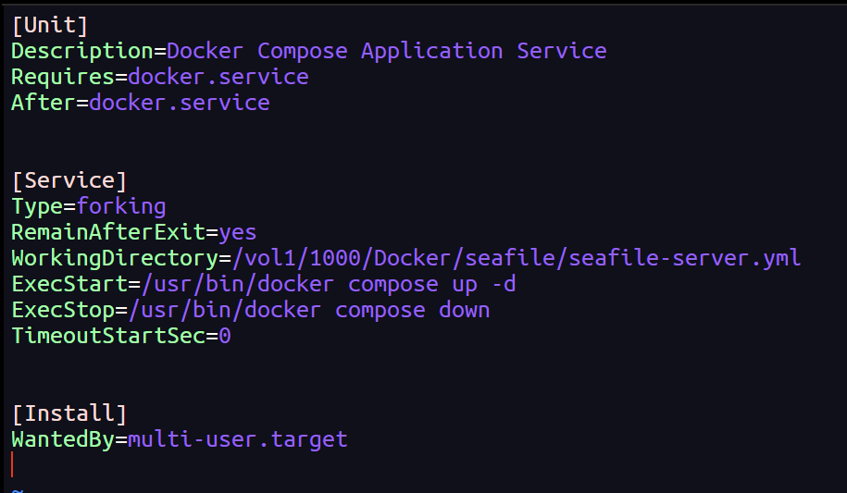
Task: Click docker.service value on After line
Action: pyautogui.click(x=180, y=103)
